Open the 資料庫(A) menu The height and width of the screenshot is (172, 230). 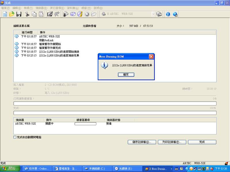click(73, 8)
